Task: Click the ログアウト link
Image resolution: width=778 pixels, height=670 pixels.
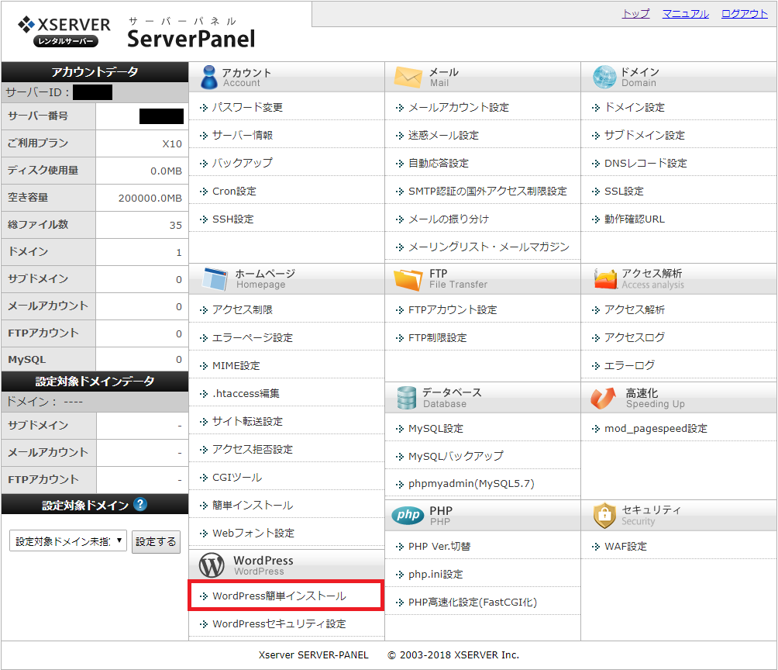Action: click(x=744, y=14)
